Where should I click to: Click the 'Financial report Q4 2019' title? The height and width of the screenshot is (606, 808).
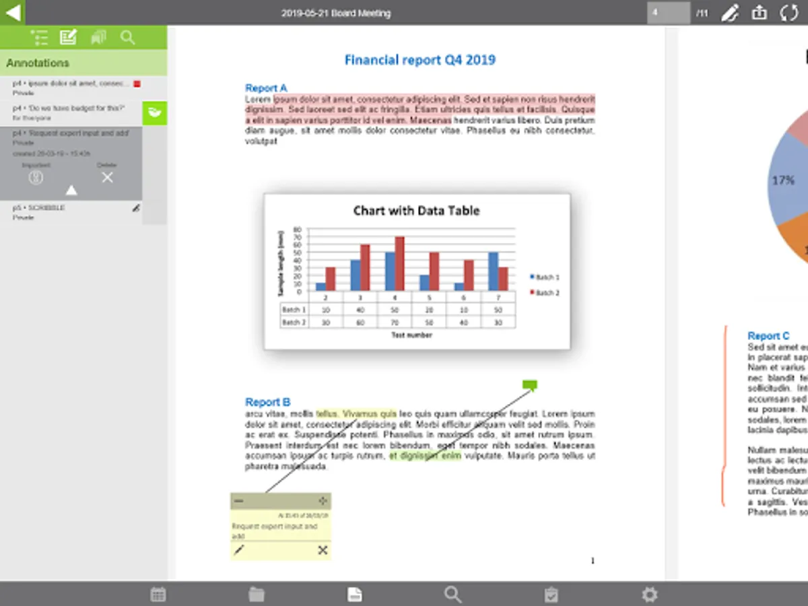click(x=420, y=60)
